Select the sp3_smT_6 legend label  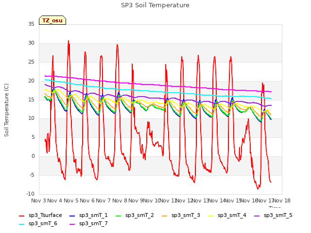[x=43, y=224]
